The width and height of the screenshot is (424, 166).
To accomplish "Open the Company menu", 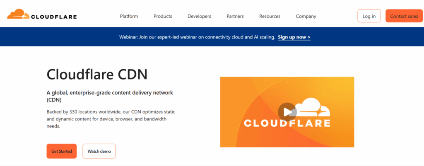I will (306, 16).
